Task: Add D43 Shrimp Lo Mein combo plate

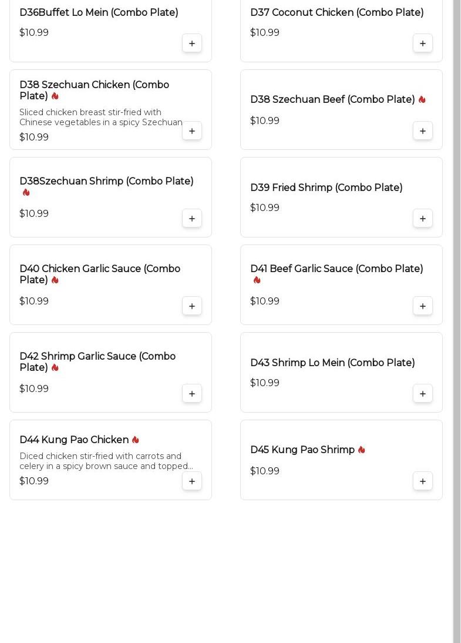Action: pos(423,394)
